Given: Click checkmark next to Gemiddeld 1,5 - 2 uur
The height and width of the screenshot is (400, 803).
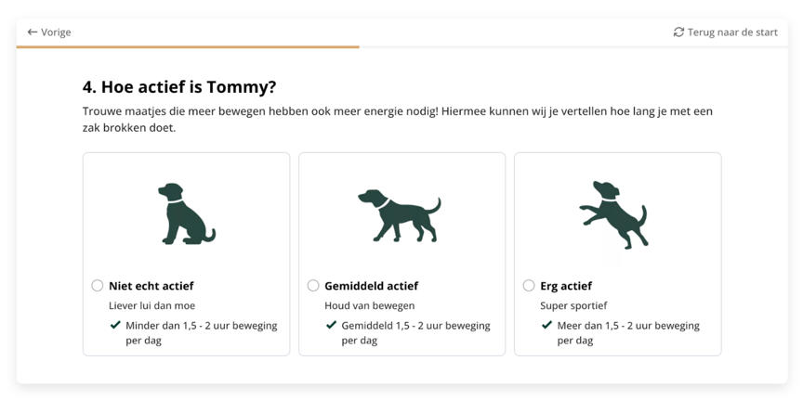Looking at the screenshot, I should click(332, 325).
